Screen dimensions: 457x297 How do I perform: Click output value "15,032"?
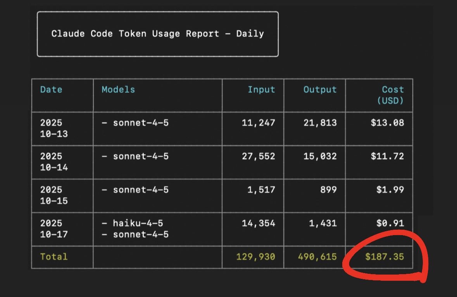click(320, 156)
